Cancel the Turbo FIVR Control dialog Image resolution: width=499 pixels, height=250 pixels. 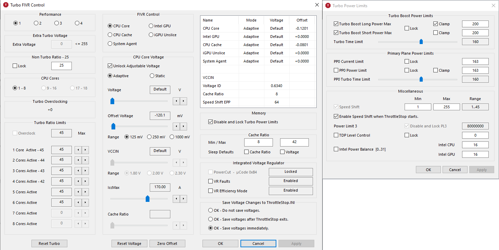(258, 244)
